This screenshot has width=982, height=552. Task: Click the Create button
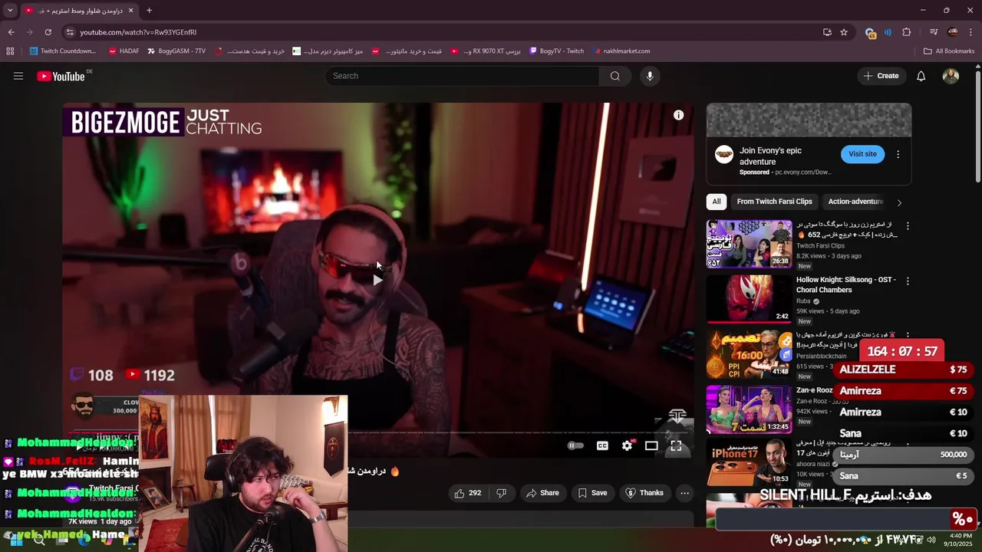pos(881,76)
